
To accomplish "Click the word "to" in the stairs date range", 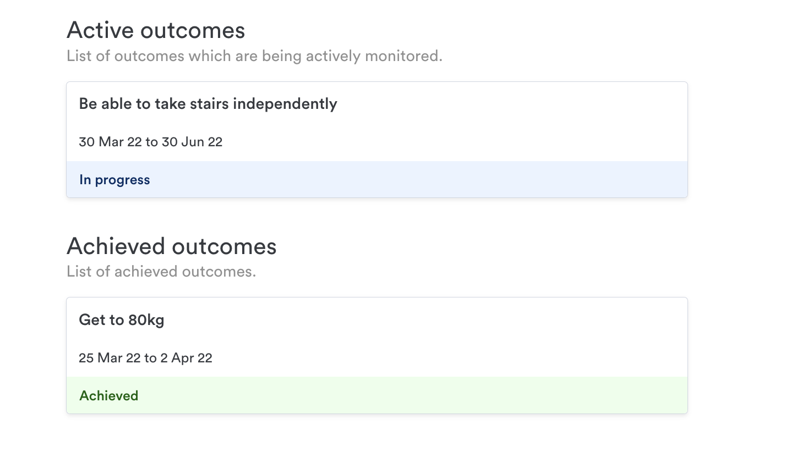I will (151, 142).
